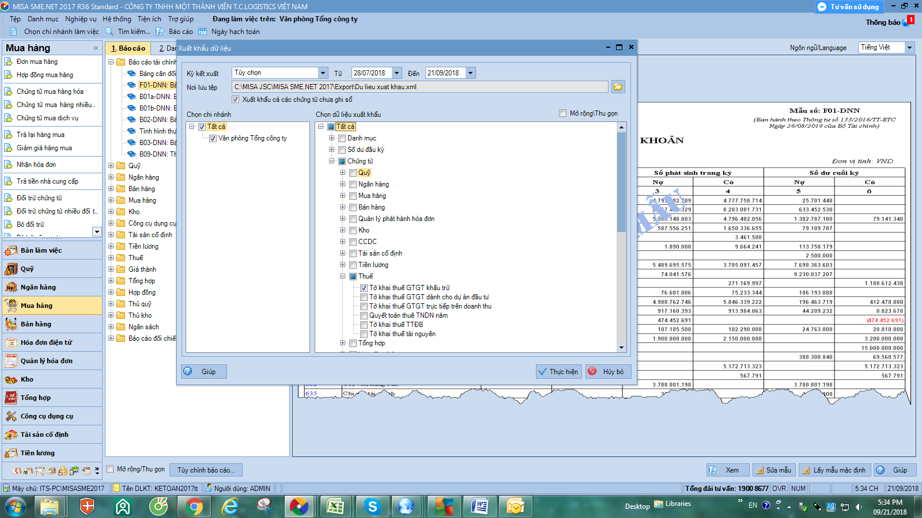Expand Ngân hàng folder in report tree
Screen dimensions: 922x518
point(111,177)
